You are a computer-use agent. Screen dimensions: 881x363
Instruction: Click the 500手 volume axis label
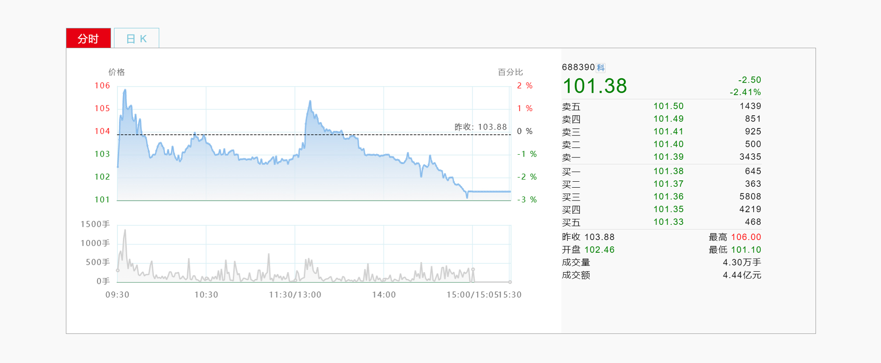(98, 262)
